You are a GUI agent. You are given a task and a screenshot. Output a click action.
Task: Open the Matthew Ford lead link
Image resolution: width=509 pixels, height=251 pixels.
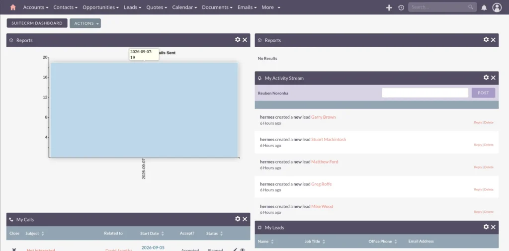(325, 162)
